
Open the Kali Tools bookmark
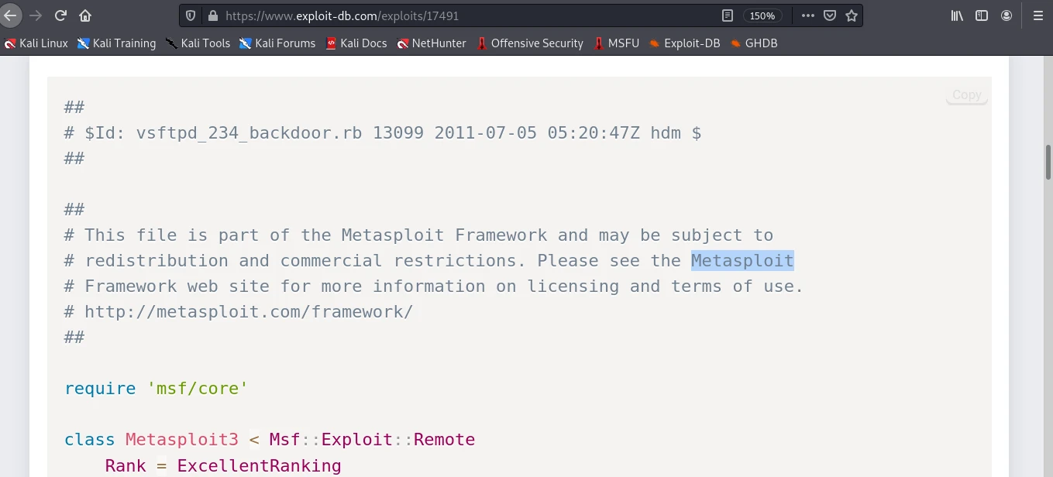coord(198,43)
